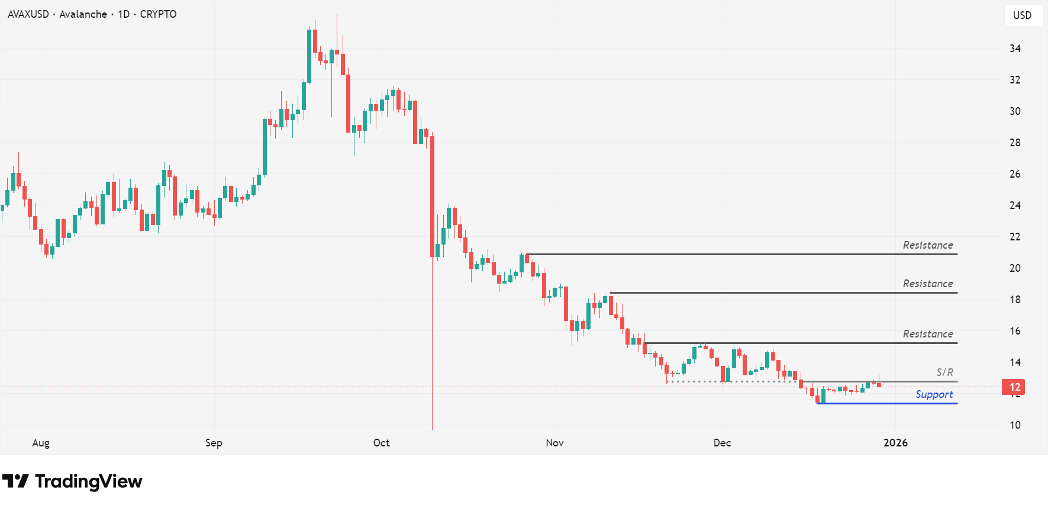Click the Aug label on time axis

pos(41,443)
